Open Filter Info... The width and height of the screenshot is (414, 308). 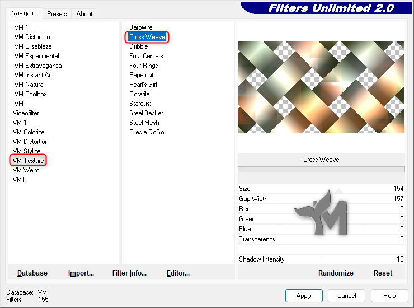(129, 273)
